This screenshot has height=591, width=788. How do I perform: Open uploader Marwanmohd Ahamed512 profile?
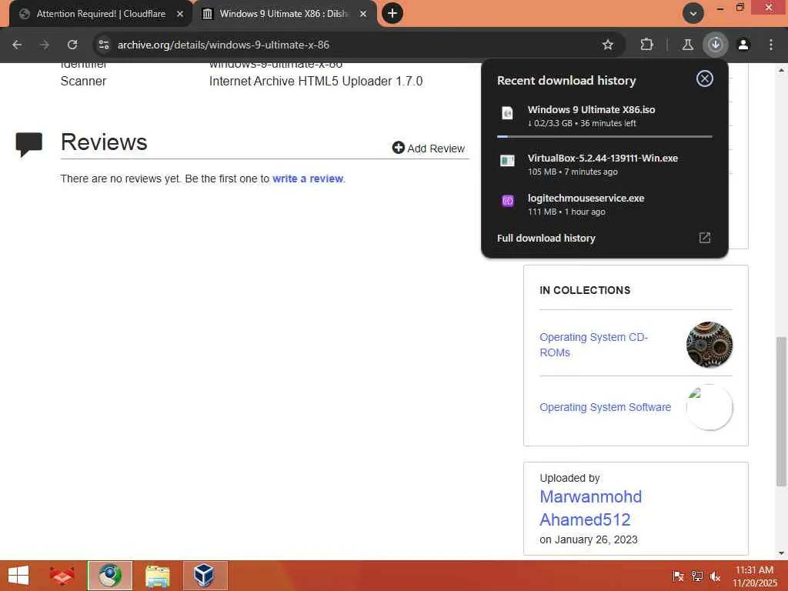590,508
